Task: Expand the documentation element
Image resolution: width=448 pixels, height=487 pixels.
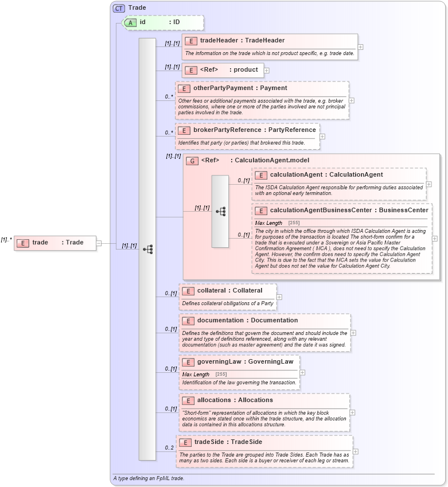Action: (353, 333)
